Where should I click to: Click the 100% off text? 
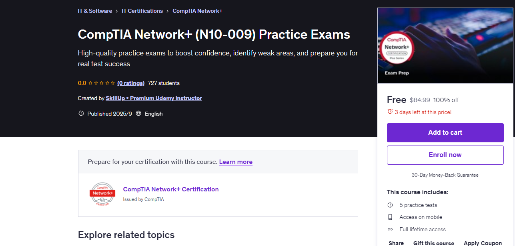(x=446, y=100)
